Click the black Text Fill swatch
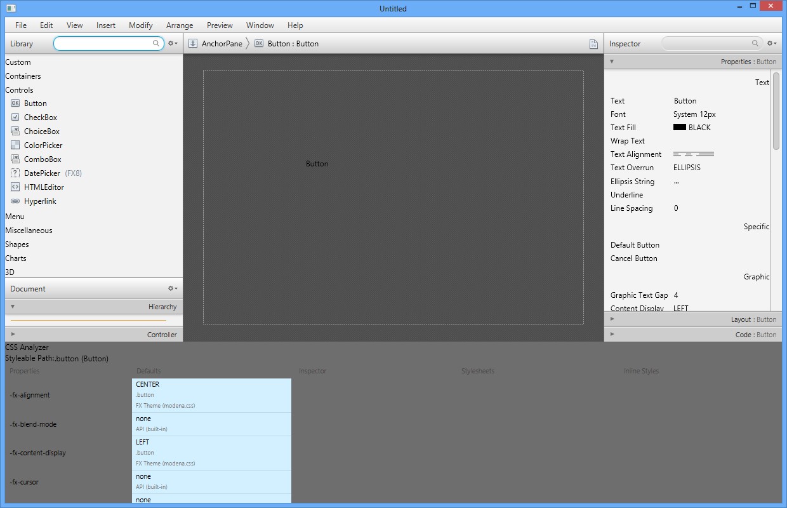The image size is (787, 508). 679,128
